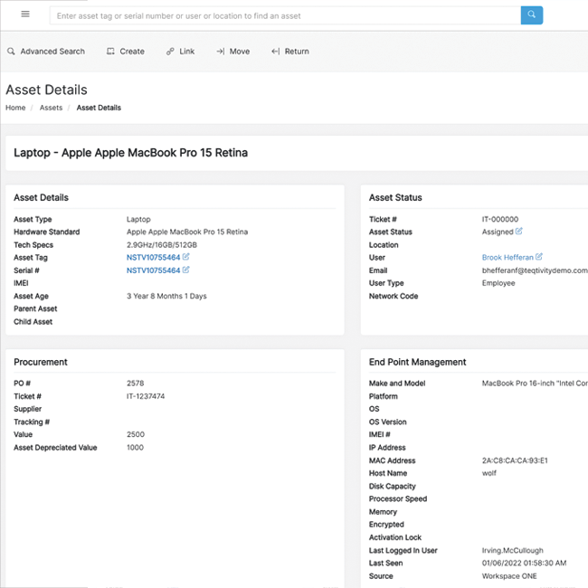The width and height of the screenshot is (588, 588).
Task: Navigate to Assets in breadcrumb
Action: [x=51, y=108]
